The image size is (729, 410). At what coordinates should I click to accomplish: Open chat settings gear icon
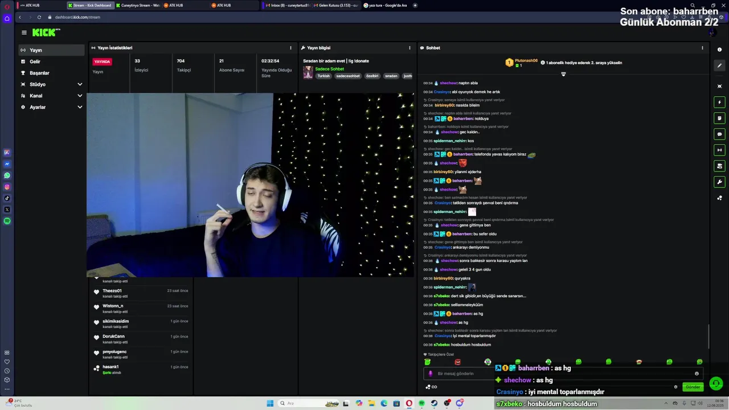coord(676,387)
